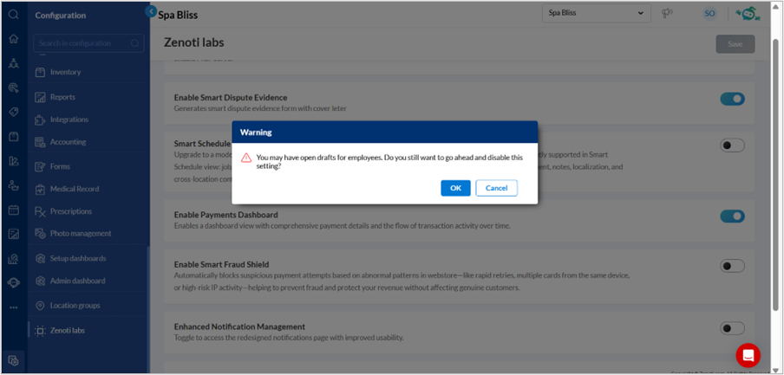Open the SO user profile avatar
Image resolution: width=784 pixels, height=375 pixels.
(x=709, y=14)
